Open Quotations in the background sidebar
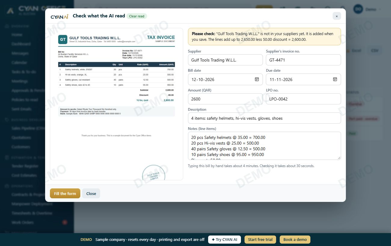Viewport: 391px width, 246px height. (21, 137)
